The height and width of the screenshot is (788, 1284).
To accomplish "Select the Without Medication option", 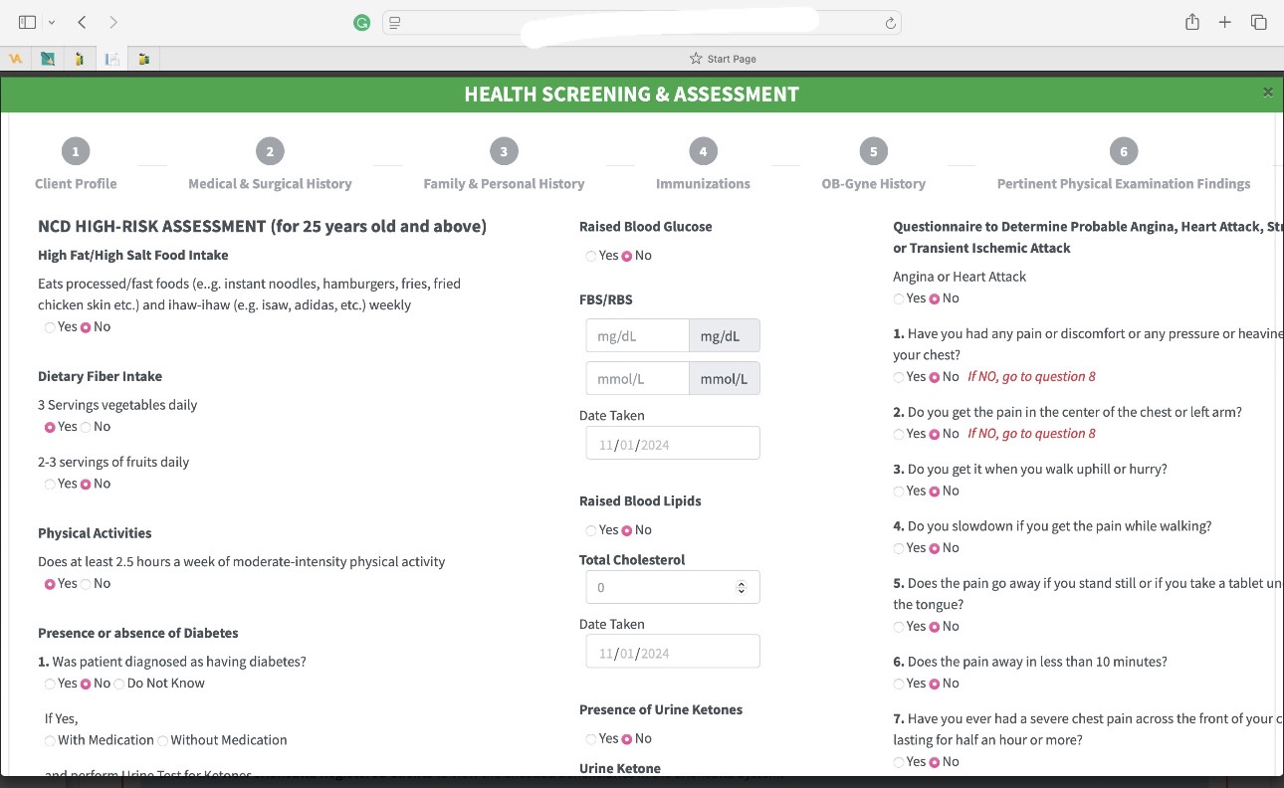I will (163, 741).
